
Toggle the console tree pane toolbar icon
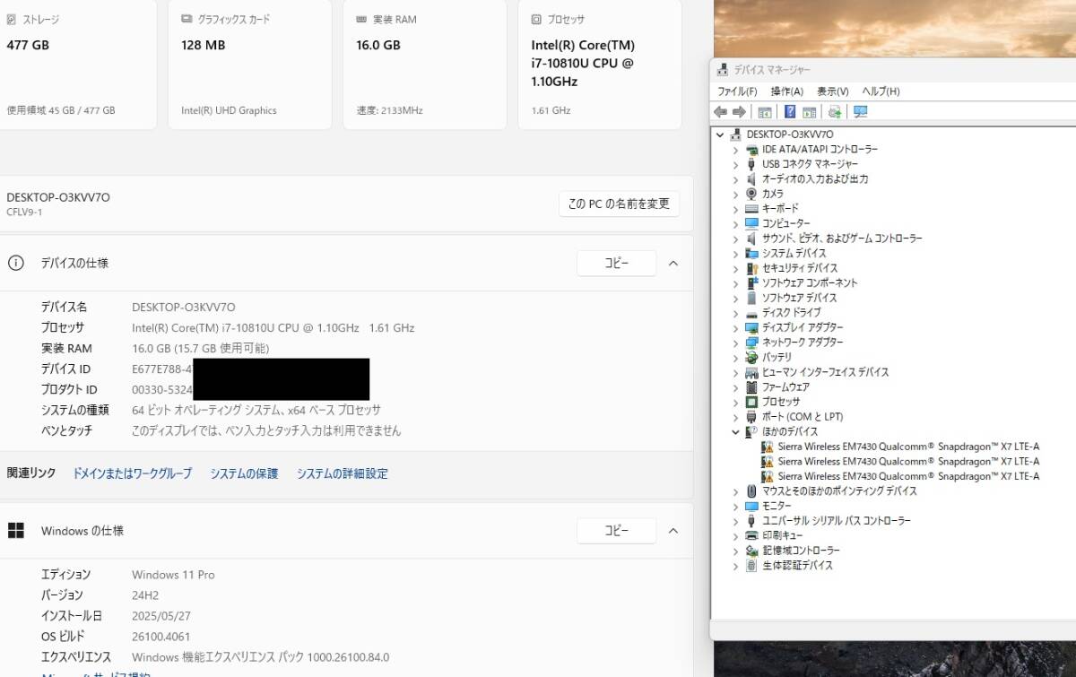coord(765,112)
